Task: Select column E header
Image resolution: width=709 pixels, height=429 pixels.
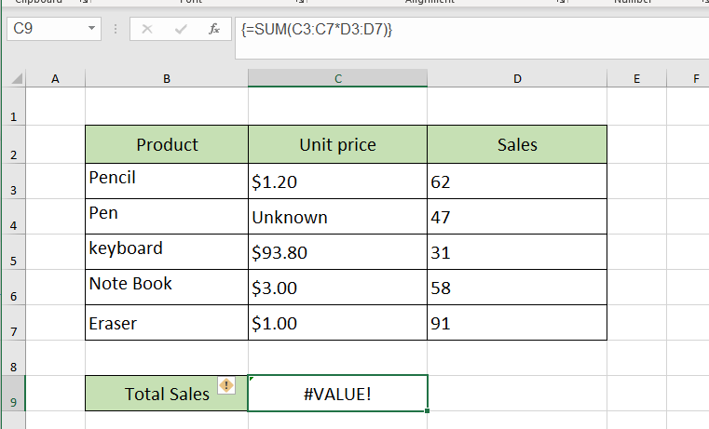Action: [636, 78]
